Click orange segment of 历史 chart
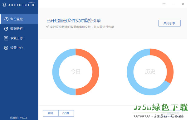The width and height of the screenshot is (190, 120). 167,62
